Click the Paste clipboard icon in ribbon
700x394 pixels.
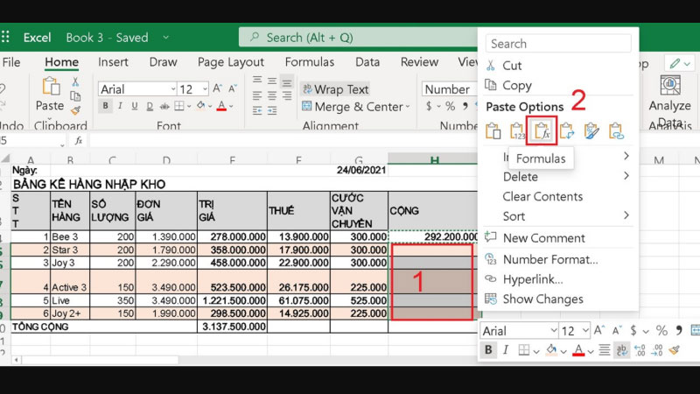coord(52,87)
